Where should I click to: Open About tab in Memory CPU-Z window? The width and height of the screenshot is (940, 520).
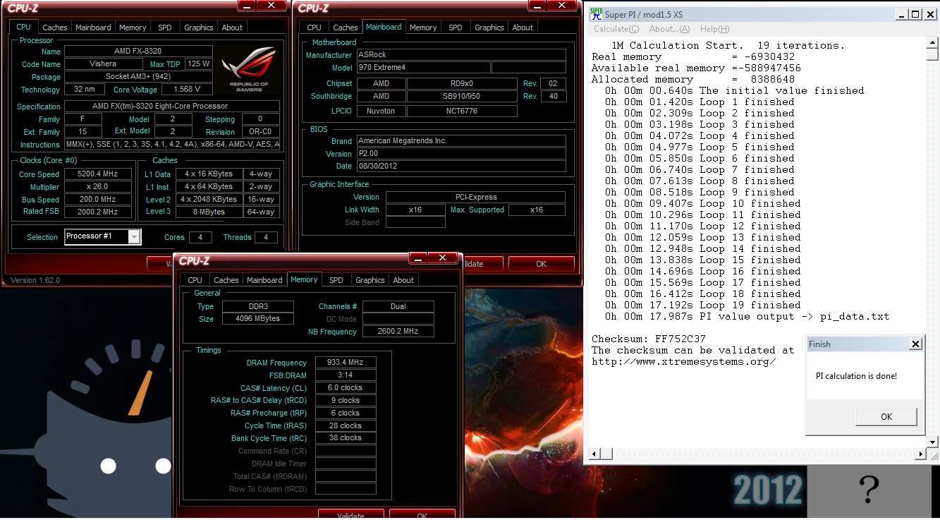(x=403, y=280)
